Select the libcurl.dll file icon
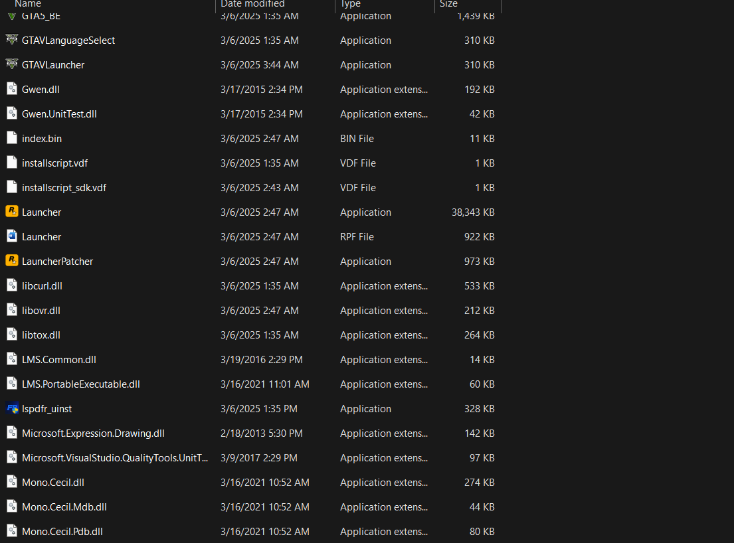Image resolution: width=734 pixels, height=543 pixels. tap(12, 285)
